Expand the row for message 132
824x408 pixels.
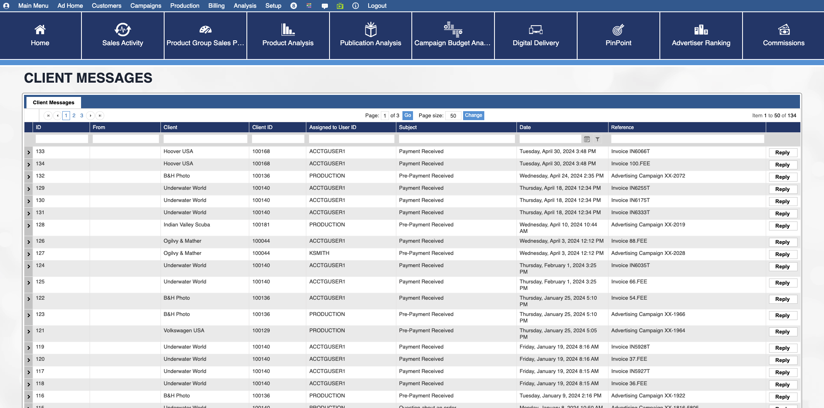[x=29, y=177]
